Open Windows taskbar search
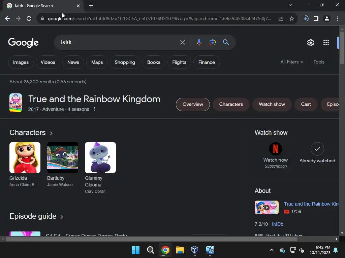 tap(151, 250)
